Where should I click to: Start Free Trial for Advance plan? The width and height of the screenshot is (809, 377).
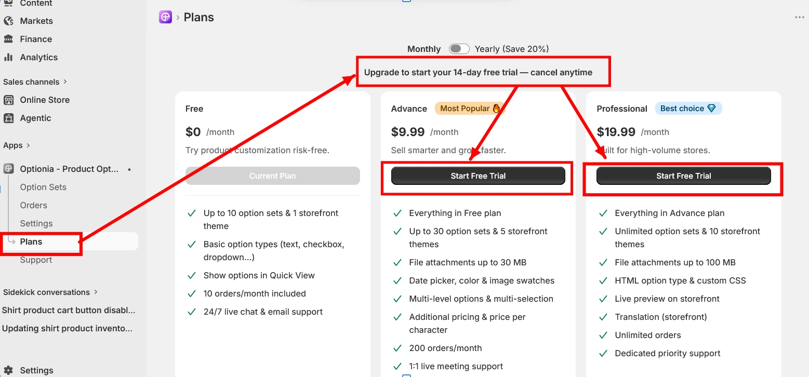click(x=478, y=176)
